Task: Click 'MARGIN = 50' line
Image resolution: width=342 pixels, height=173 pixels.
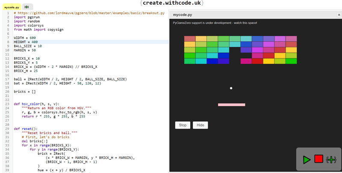Action: [25, 50]
